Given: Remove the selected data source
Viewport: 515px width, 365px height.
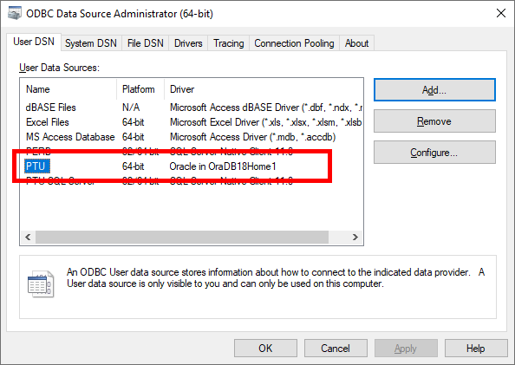Looking at the screenshot, I should coord(434,121).
